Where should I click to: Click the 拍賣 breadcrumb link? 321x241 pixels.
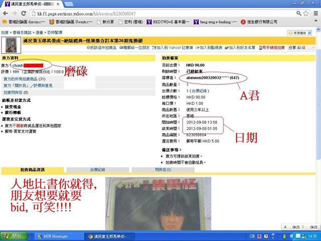pos(5,32)
